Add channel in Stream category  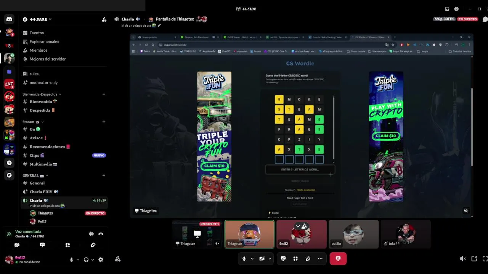104,122
